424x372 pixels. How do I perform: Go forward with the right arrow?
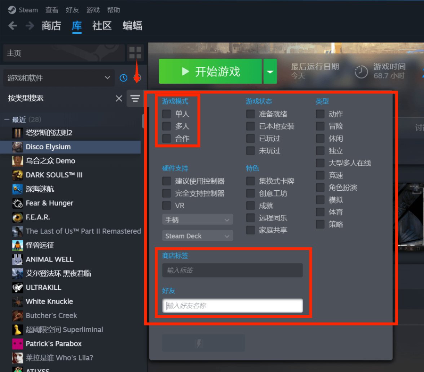[30, 26]
